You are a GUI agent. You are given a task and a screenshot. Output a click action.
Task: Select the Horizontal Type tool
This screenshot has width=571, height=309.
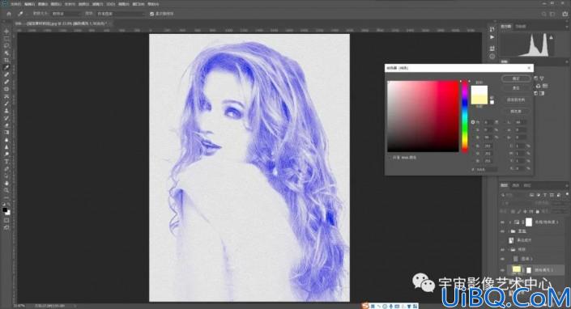click(x=6, y=162)
